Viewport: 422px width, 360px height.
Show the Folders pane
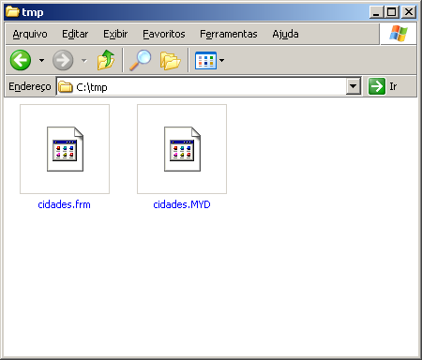[170, 60]
